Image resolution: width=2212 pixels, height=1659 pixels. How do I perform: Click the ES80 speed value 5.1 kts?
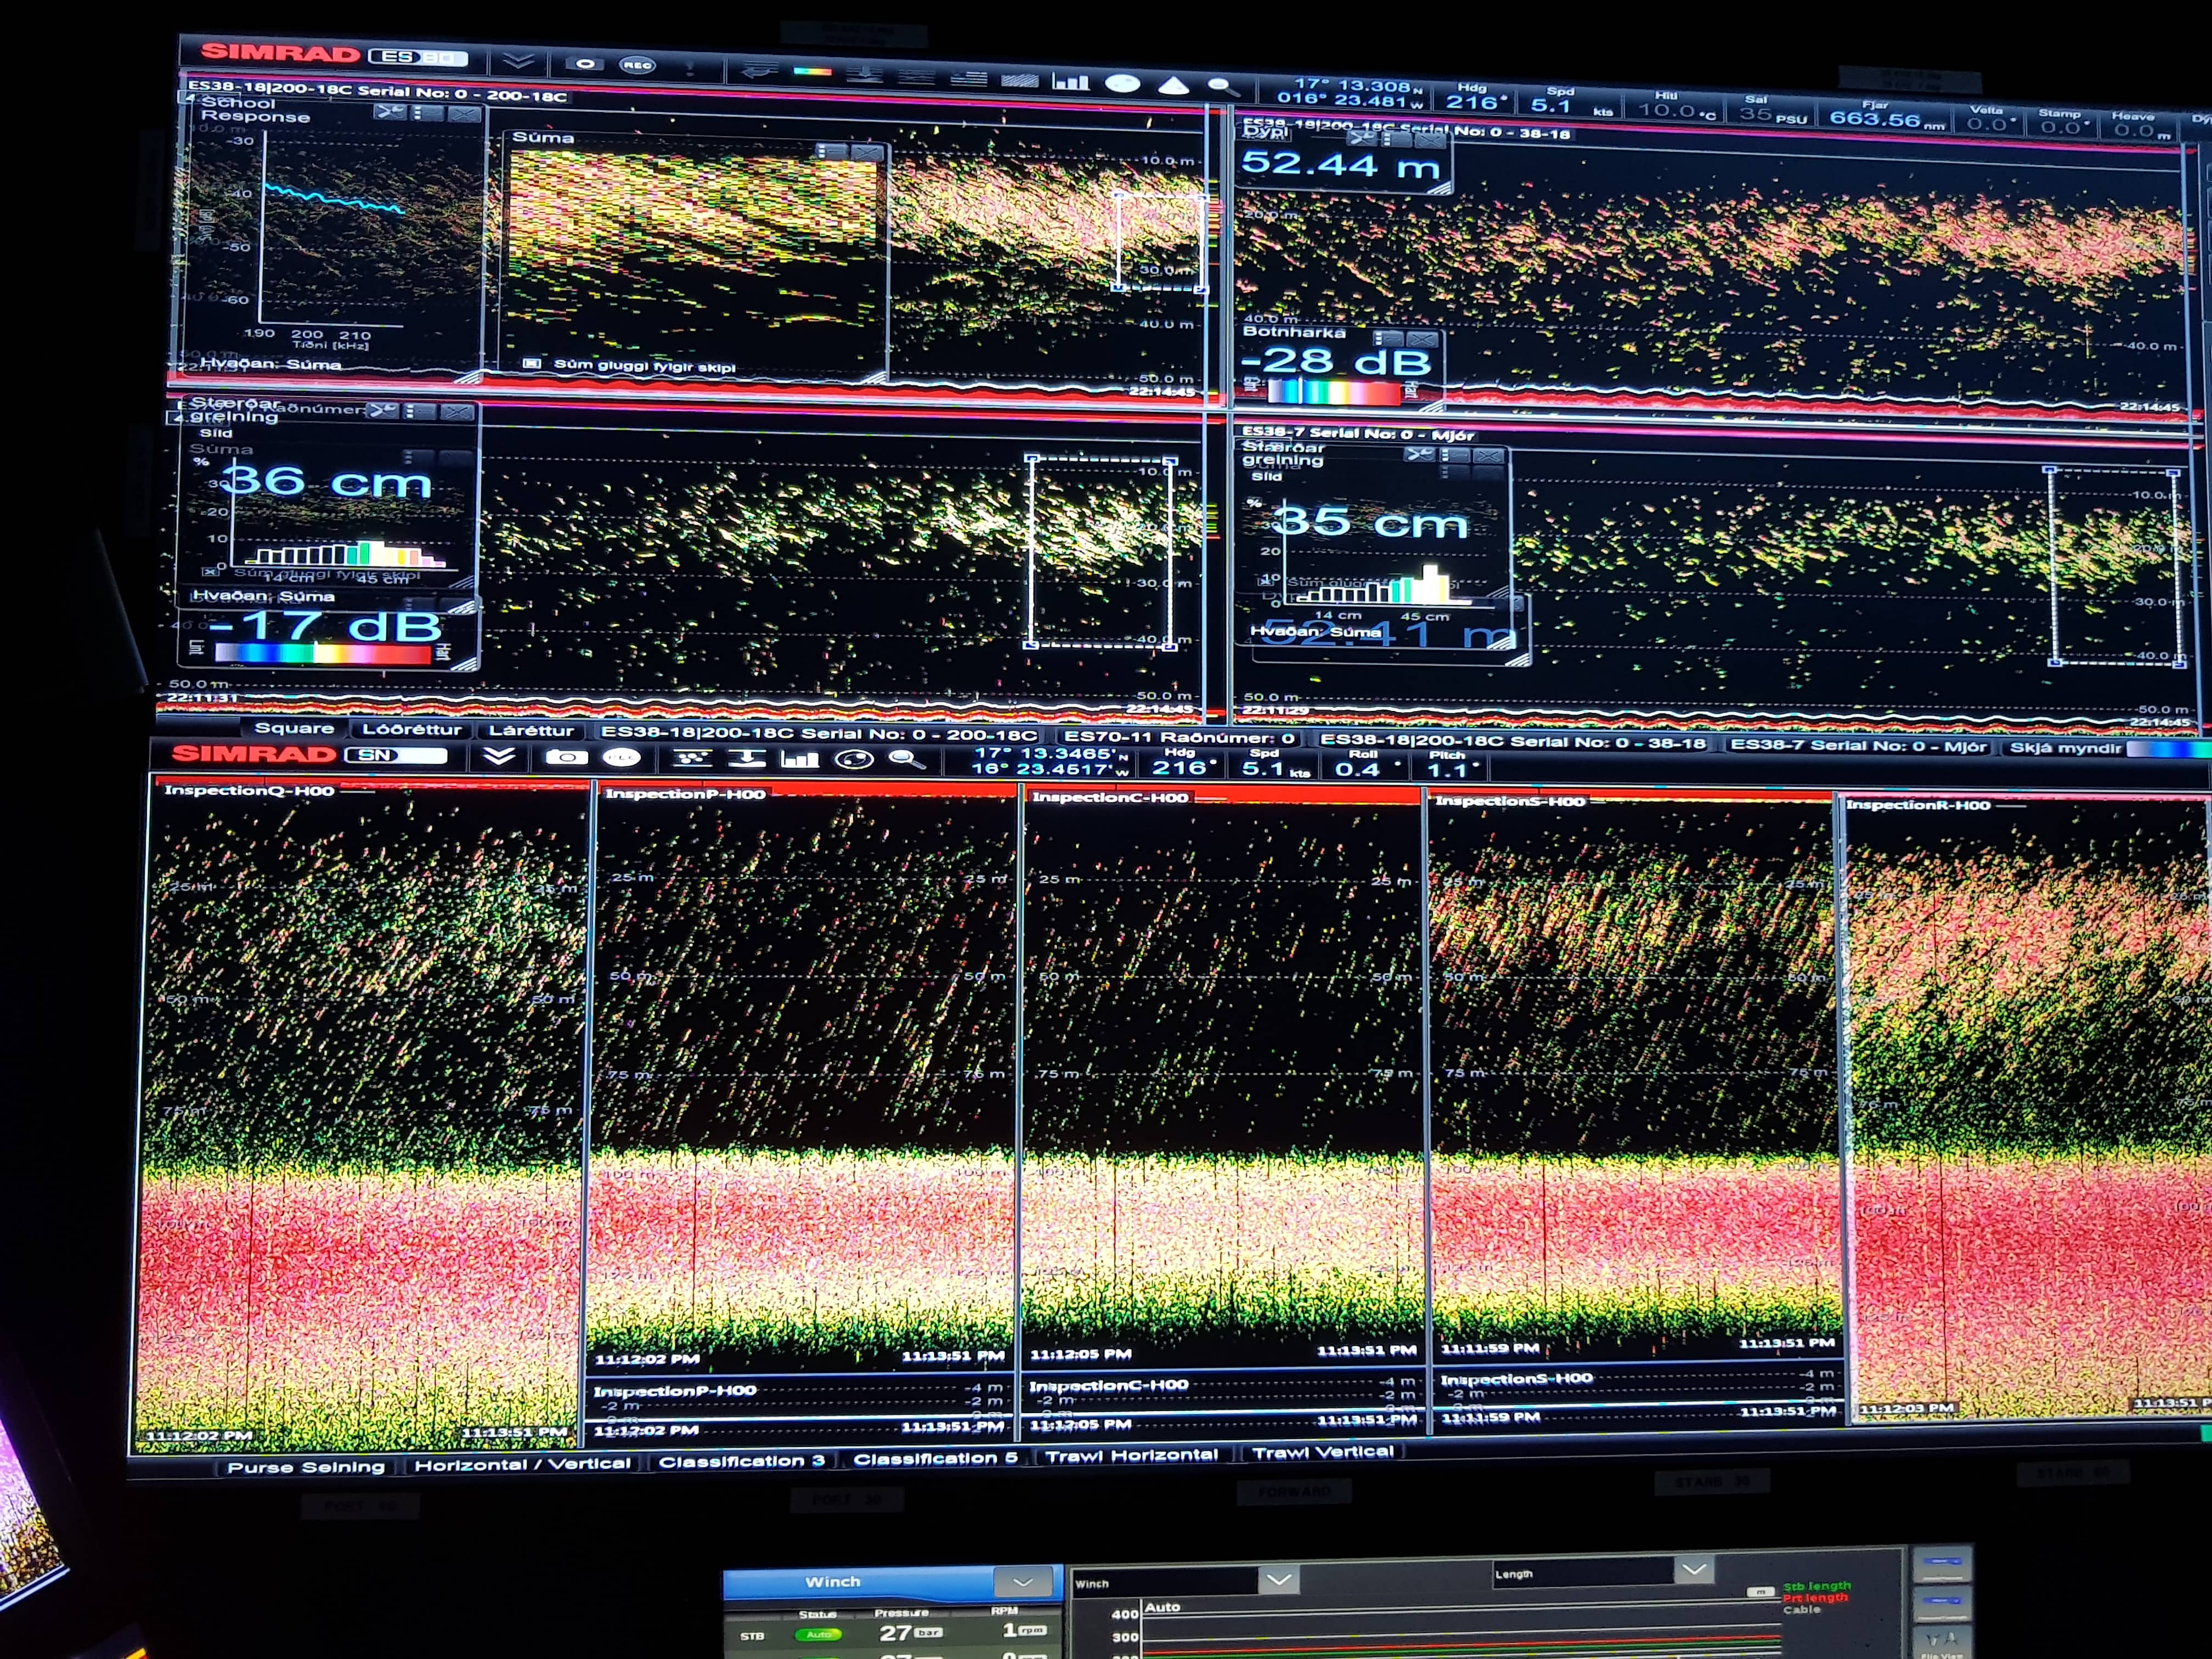1551,105
